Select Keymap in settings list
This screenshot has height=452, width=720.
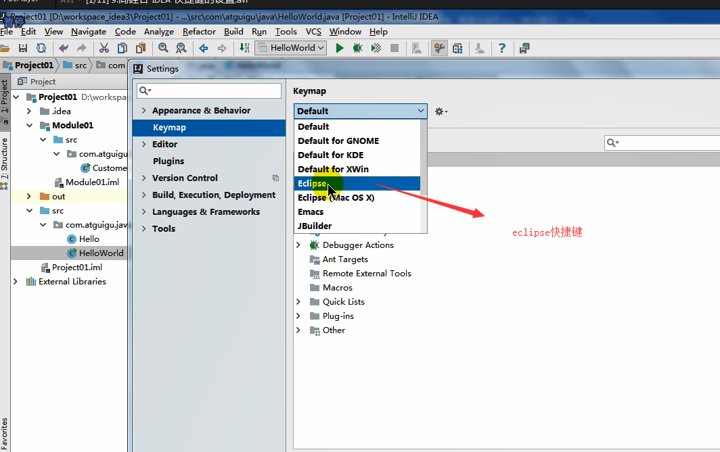pos(209,128)
